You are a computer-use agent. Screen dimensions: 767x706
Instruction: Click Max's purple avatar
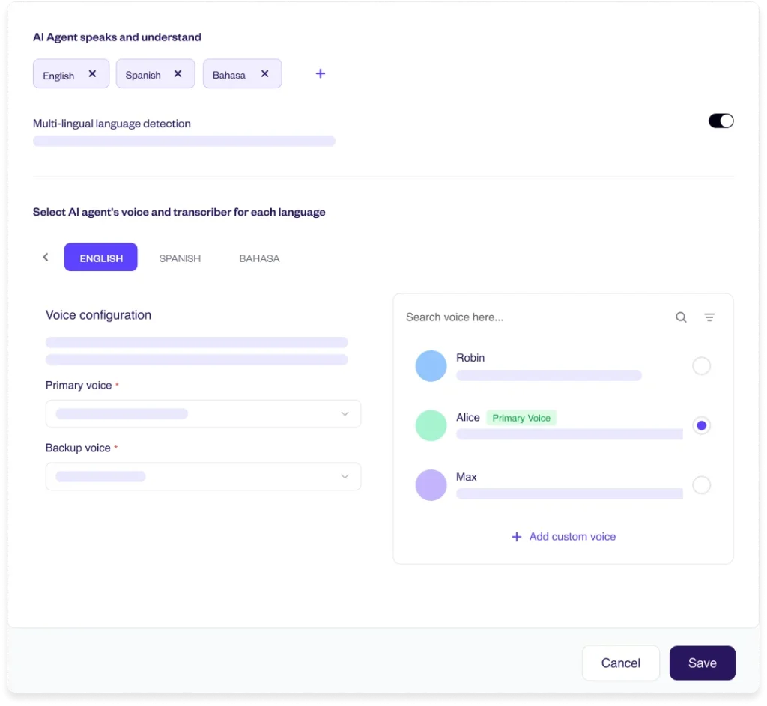pyautogui.click(x=431, y=485)
